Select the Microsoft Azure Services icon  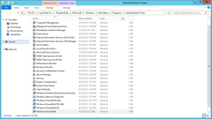pyautogui.click(x=34, y=52)
